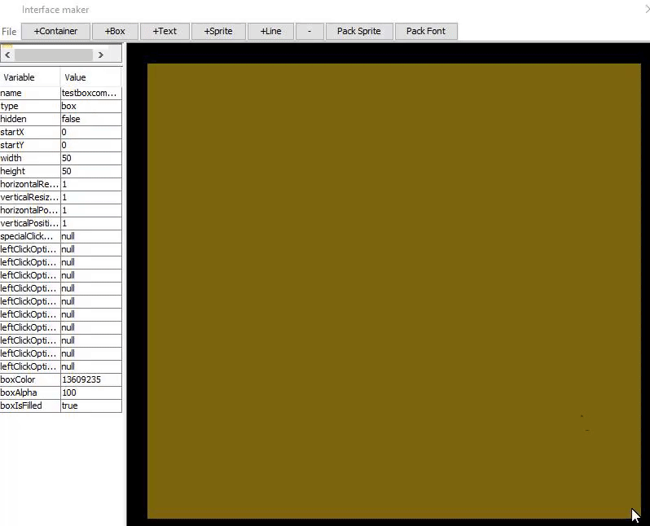Select the startY value cell
The width and height of the screenshot is (650, 526).
(x=91, y=145)
